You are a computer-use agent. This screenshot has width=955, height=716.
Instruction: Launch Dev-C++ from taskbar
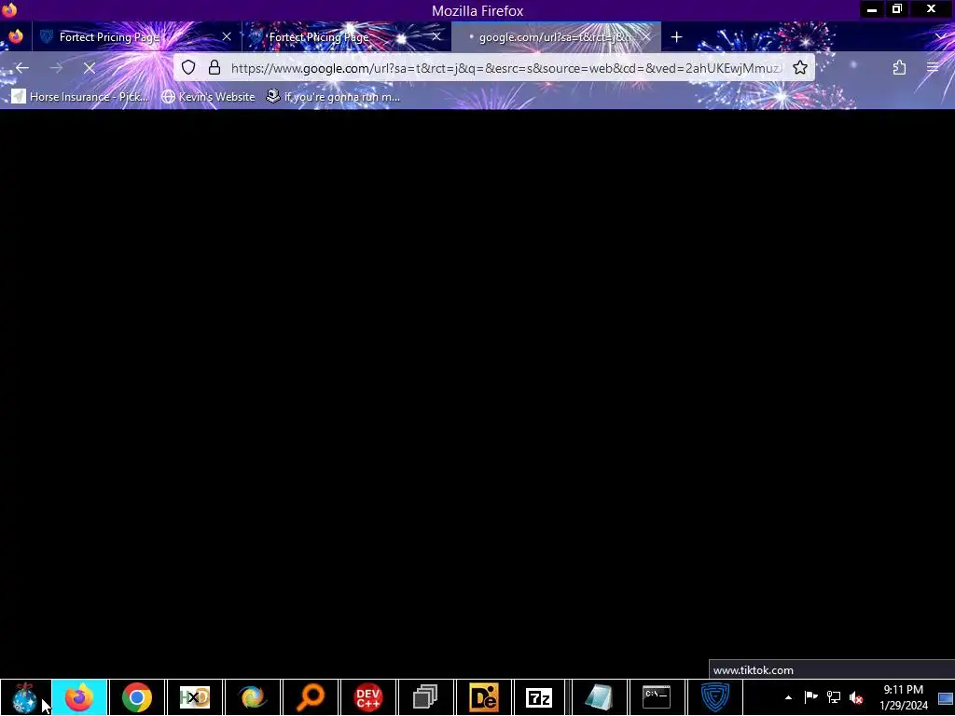click(x=368, y=697)
